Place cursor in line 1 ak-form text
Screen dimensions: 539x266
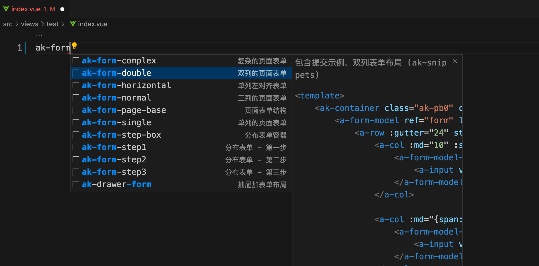coord(53,48)
